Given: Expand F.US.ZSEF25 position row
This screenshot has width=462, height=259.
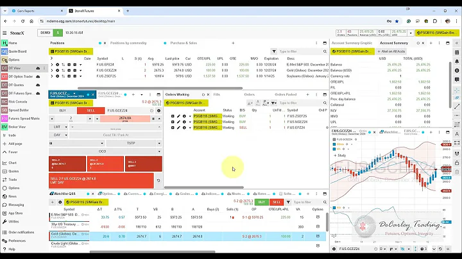Looking at the screenshot, I should pyautogui.click(x=52, y=76).
